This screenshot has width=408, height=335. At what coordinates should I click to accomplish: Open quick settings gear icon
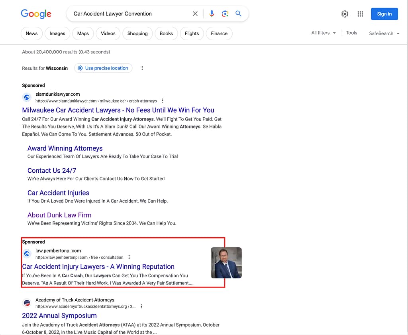pos(345,14)
